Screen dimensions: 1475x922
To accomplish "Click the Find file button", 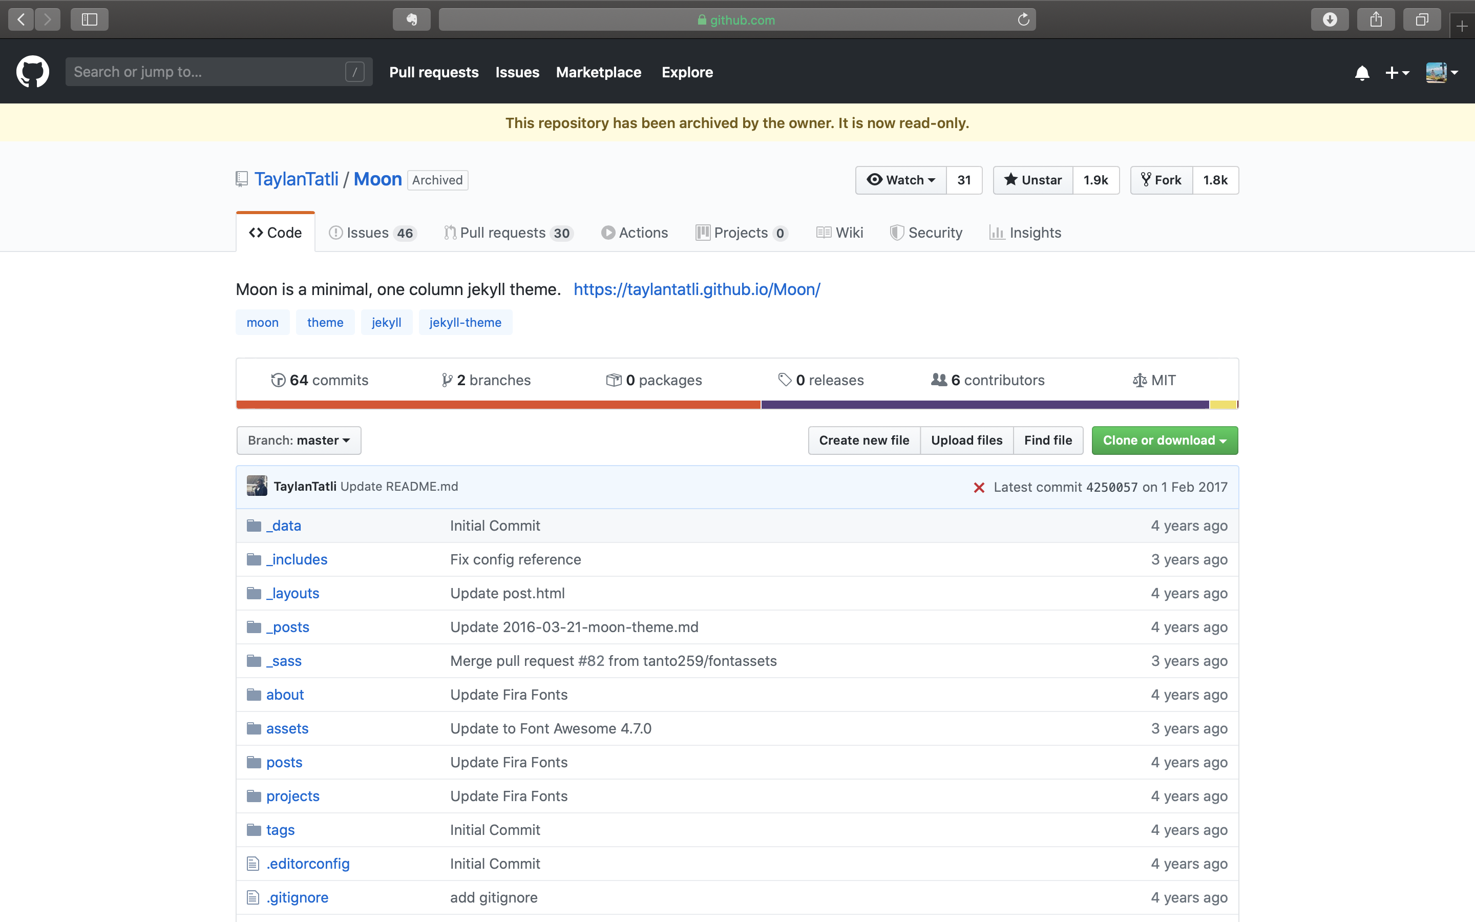I will [x=1047, y=441].
